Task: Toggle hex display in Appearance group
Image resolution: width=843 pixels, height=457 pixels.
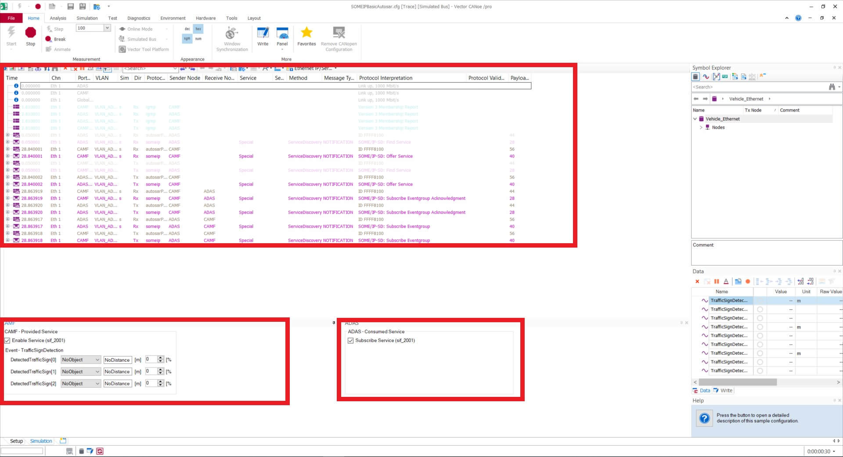Action: pyautogui.click(x=198, y=29)
